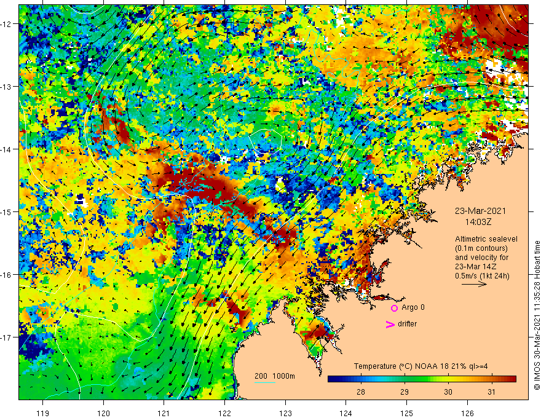Select the '14:03Z' time label

point(478,222)
